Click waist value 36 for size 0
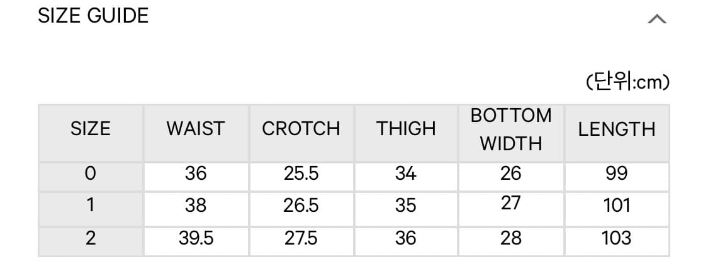This screenshot has width=708, height=276. [x=196, y=174]
